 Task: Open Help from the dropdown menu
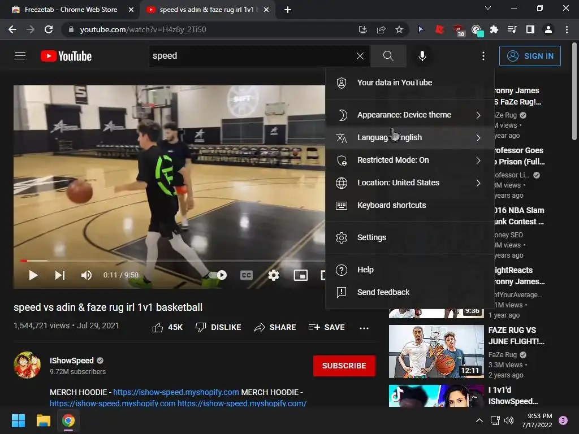[410, 270]
